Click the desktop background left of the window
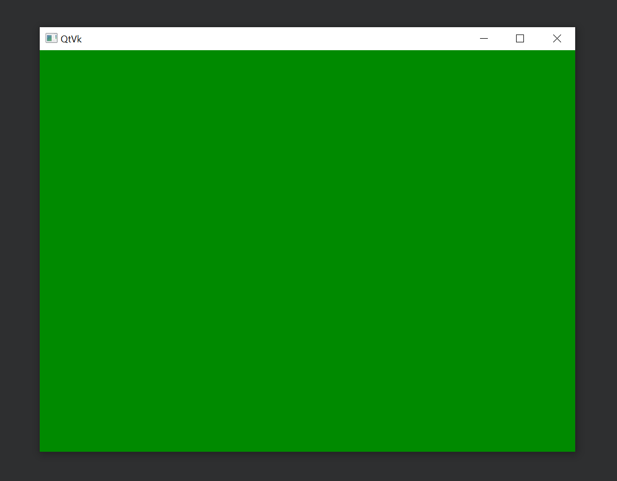Screen dimensions: 617x481 (x=20, y=241)
